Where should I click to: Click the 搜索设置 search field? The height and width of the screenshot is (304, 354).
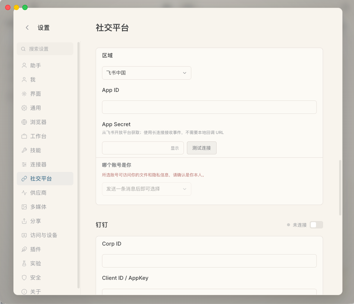[x=45, y=49]
